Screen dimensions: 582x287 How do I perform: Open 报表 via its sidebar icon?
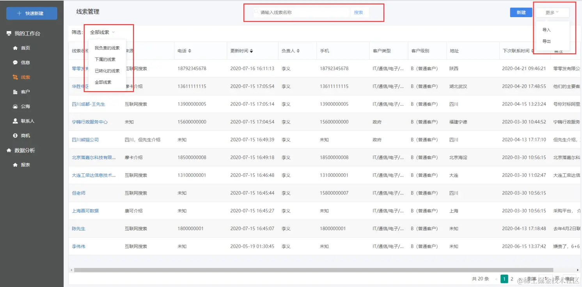point(15,165)
